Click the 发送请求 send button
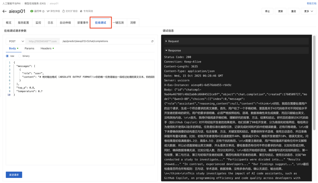 coord(14,175)
